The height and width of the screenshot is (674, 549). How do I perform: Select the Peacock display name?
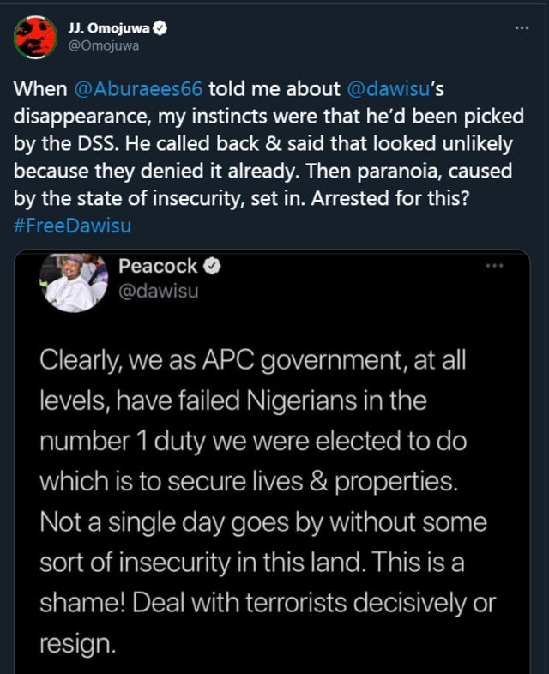click(158, 268)
